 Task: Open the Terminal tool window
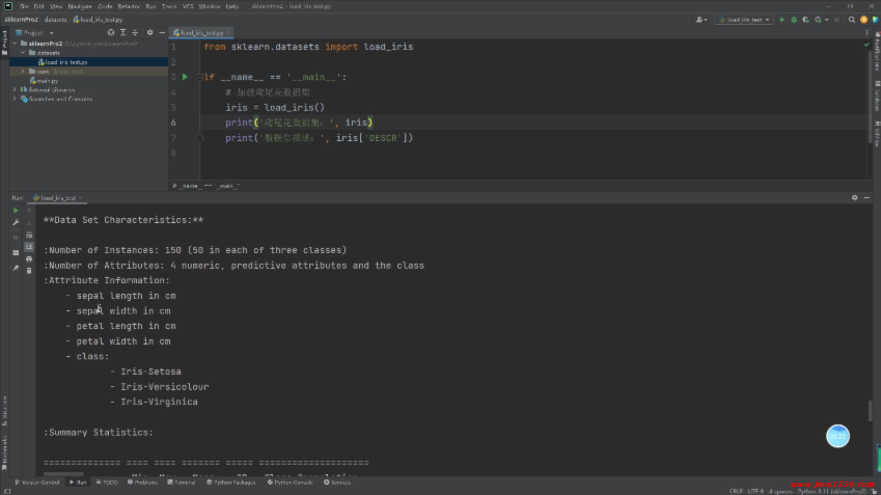181,482
